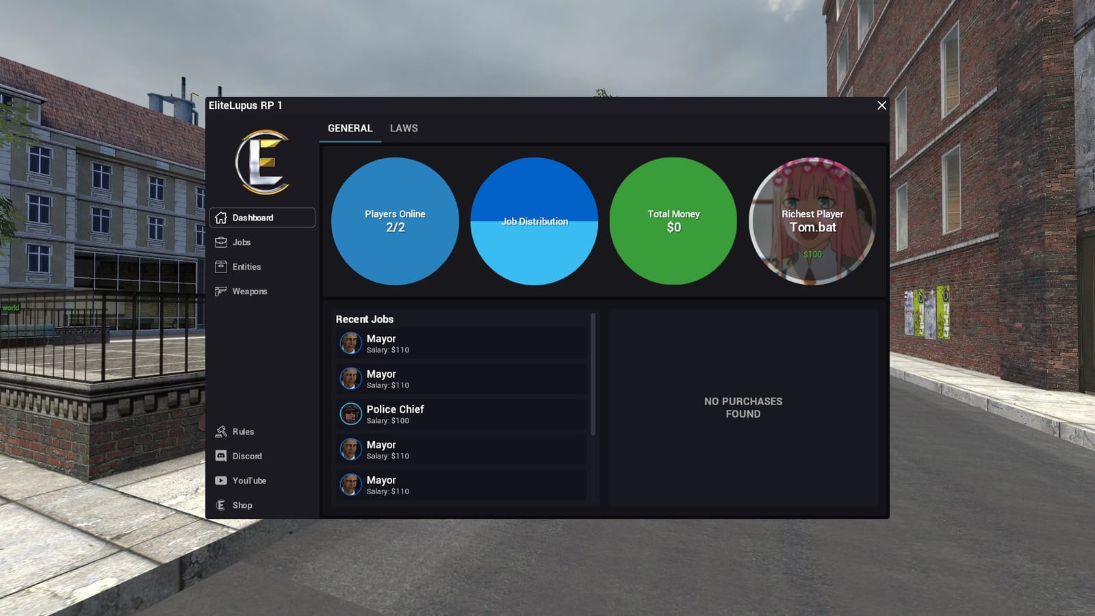Screen dimensions: 1095x616
Task: Open the YouTube link label
Action: [249, 481]
